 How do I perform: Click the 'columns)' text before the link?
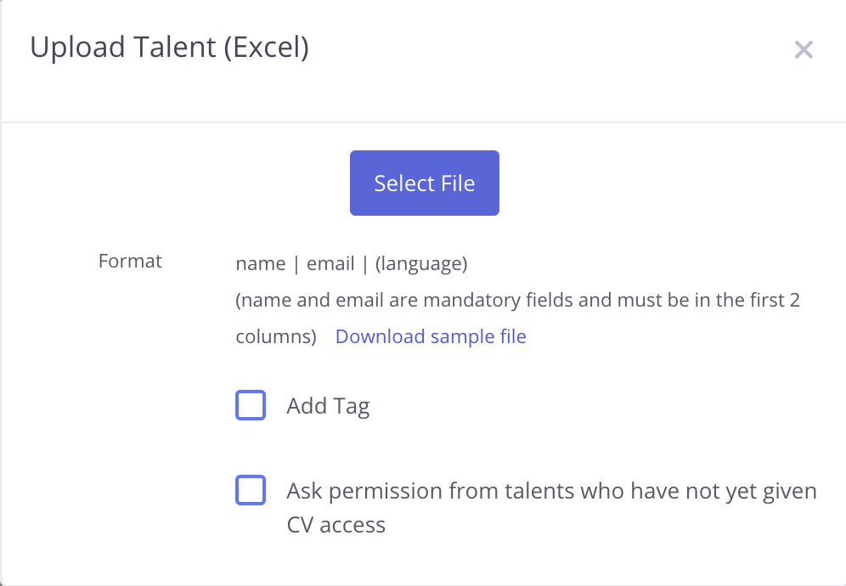(276, 336)
